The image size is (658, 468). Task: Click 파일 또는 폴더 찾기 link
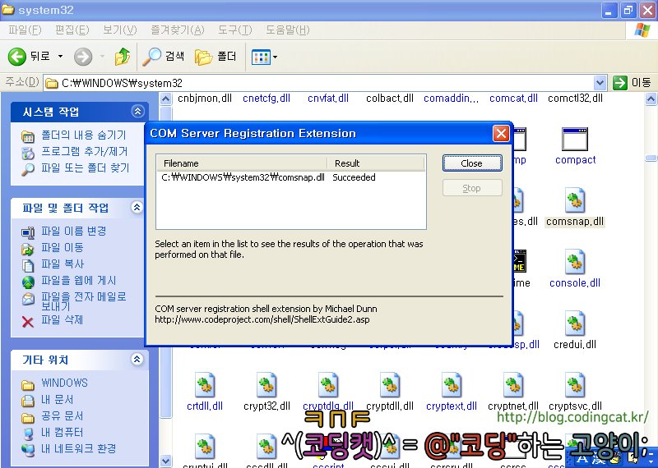point(86,168)
